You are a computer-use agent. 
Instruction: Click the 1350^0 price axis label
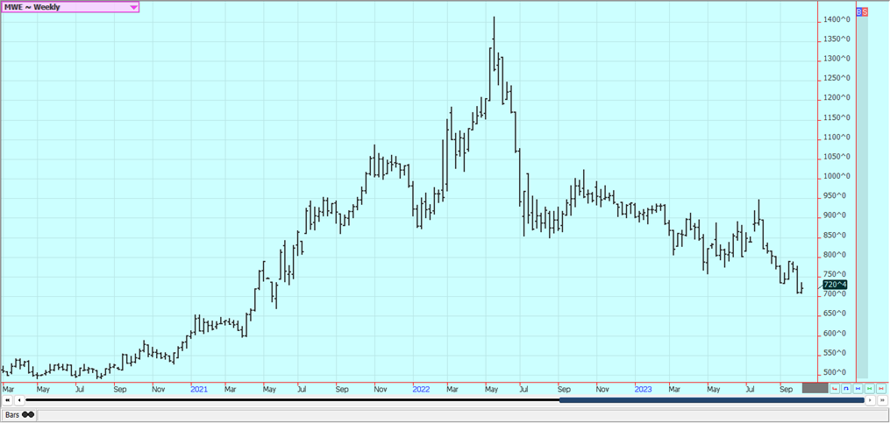click(x=837, y=39)
